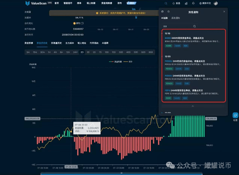Viewport: 239px width, 175px height.
Task: Switch to the 代币流向 tab
Action: point(94,43)
